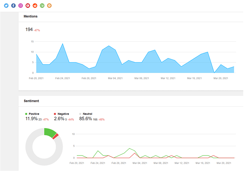Click the 85.6% neutral percentage
This screenshot has width=245, height=171.
point(86,119)
